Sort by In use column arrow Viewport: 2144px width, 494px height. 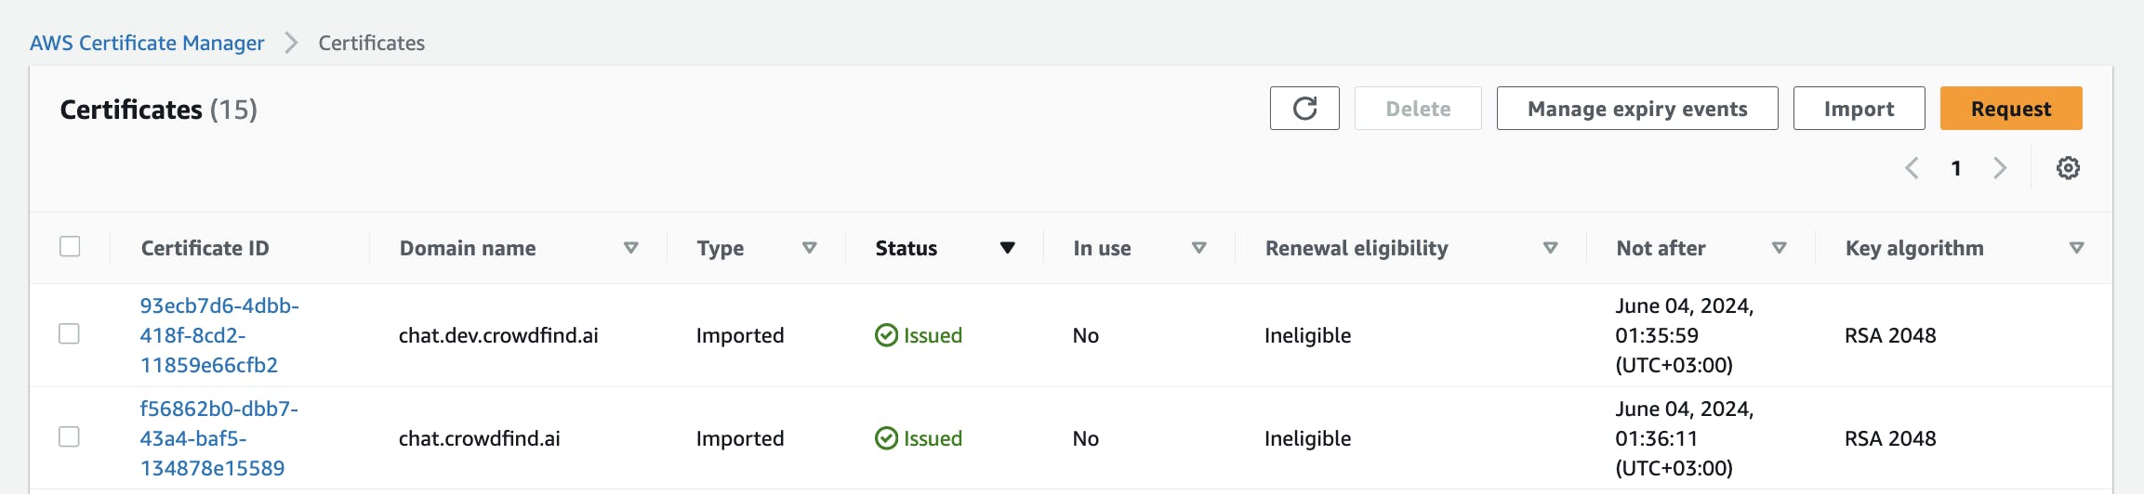coord(1198,248)
